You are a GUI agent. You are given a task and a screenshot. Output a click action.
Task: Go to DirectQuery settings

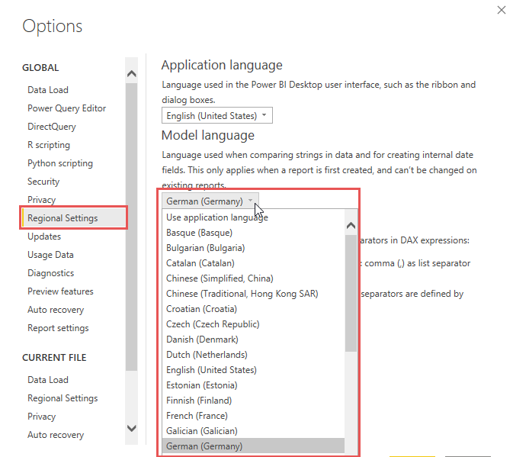52,127
